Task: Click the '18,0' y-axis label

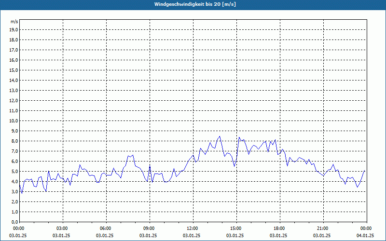Action: tap(14, 40)
